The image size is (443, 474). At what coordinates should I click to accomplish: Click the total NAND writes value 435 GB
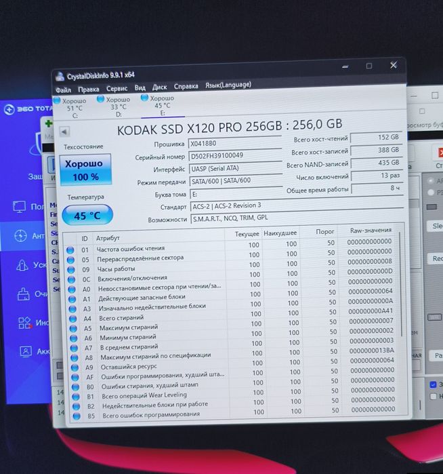point(377,163)
